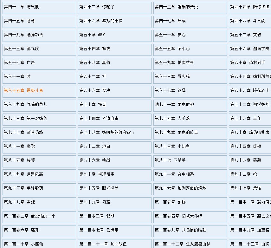
Task: Open chapter 第六十一章 装
Action: click(x=17, y=77)
